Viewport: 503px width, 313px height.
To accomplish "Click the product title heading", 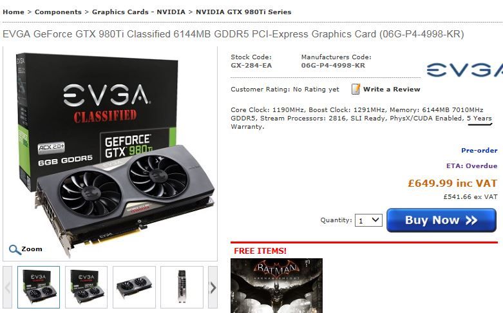I will pos(233,34).
